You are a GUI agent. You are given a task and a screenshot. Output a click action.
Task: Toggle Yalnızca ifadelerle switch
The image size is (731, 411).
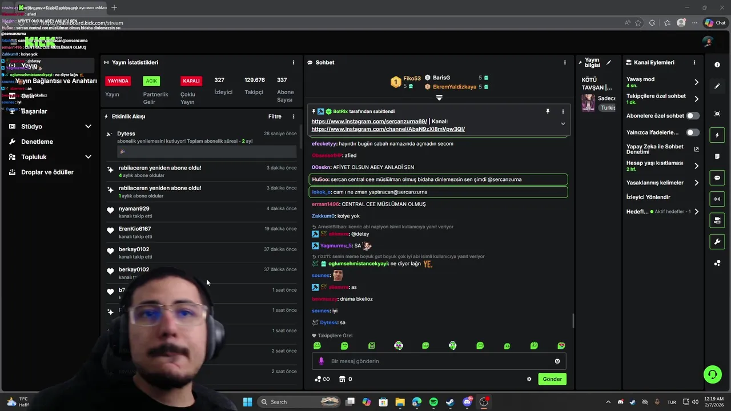tap(693, 132)
